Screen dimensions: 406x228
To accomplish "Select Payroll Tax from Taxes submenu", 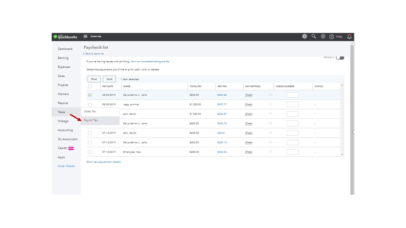I will tap(91, 120).
